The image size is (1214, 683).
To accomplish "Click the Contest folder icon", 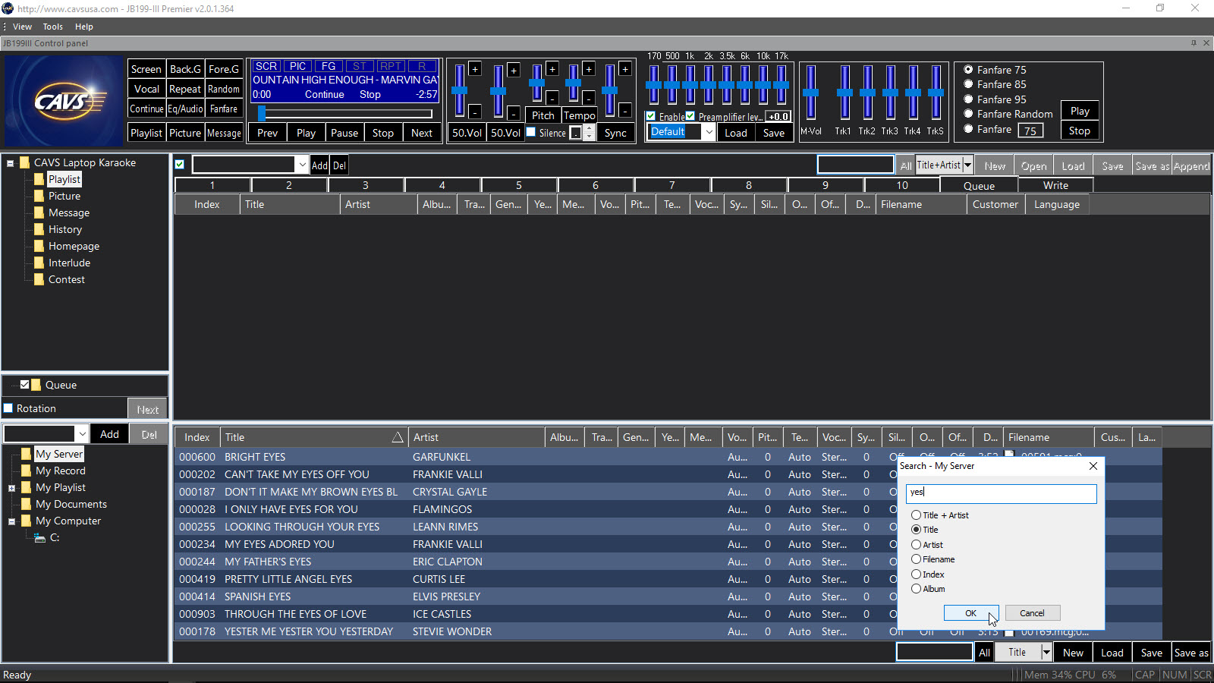I will coord(39,279).
